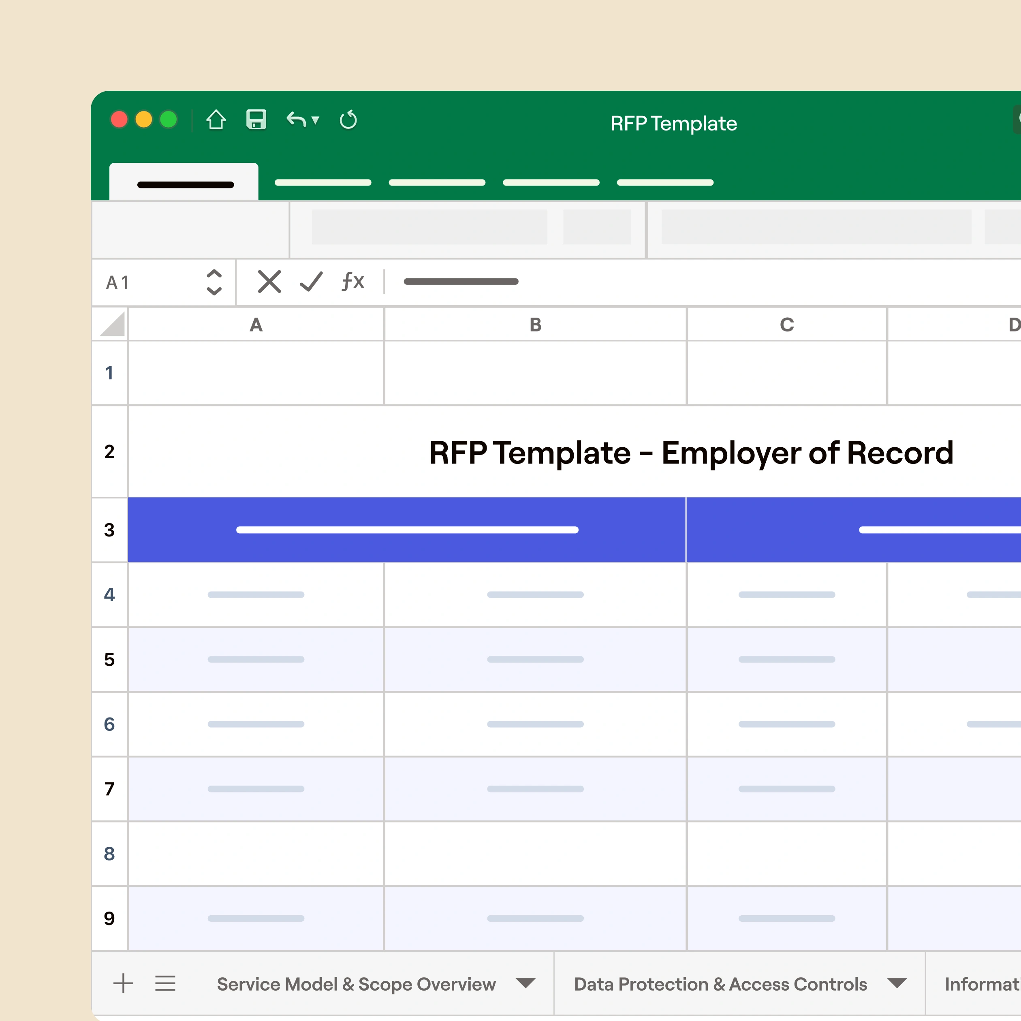Select row 2 header
This screenshot has height=1021, width=1021.
pyautogui.click(x=109, y=451)
